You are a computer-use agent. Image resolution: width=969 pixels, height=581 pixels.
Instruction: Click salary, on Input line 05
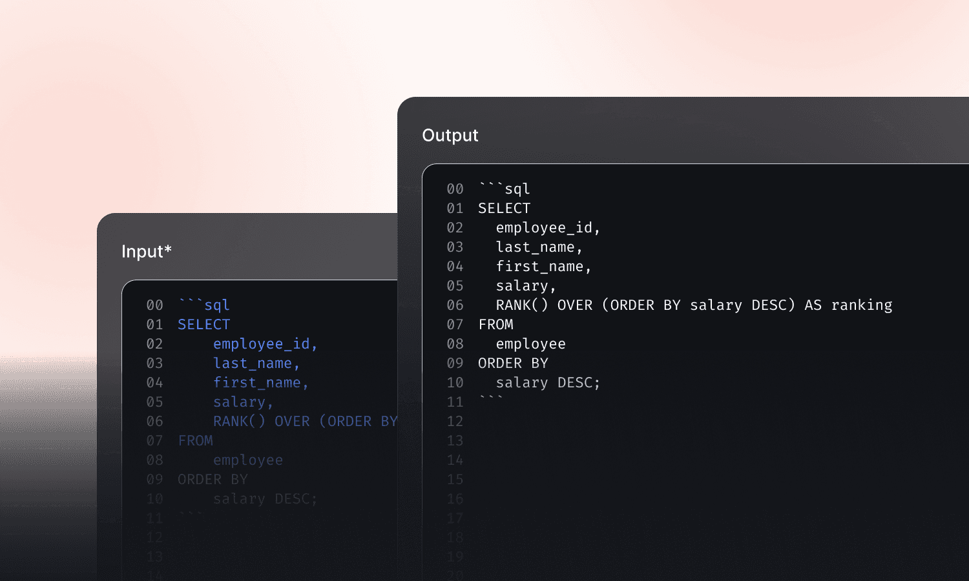[244, 402]
